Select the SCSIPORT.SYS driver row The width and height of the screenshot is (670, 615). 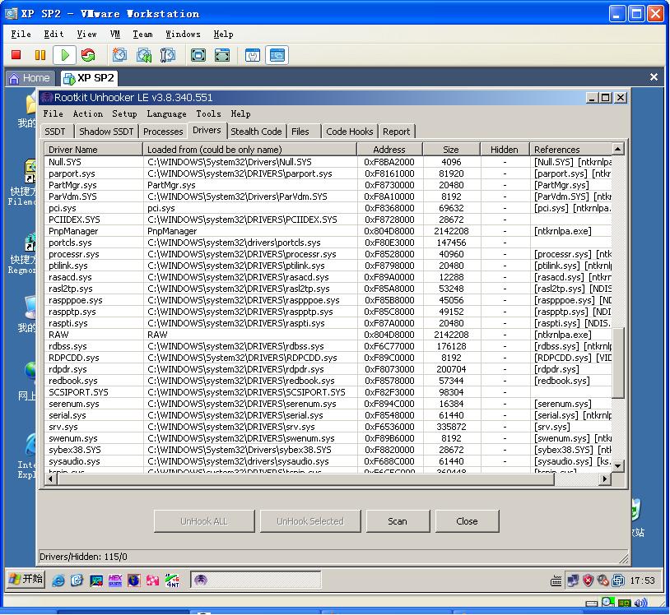tap(328, 392)
